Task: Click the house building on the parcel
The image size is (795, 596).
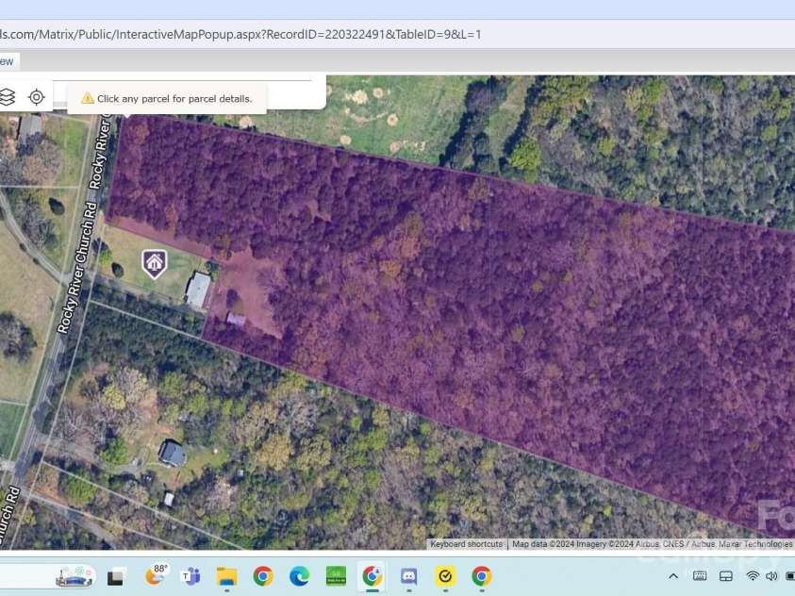Action: coord(198,290)
